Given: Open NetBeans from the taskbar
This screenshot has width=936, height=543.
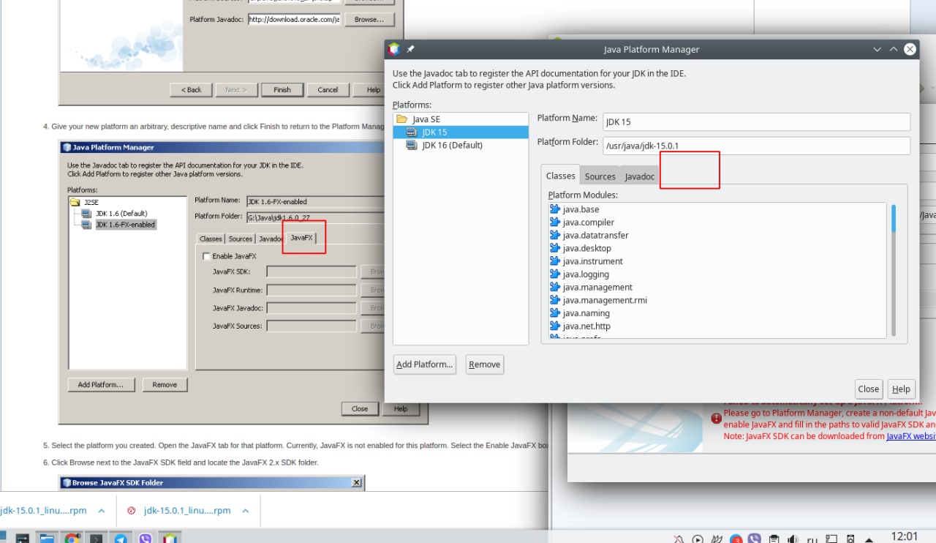Looking at the screenshot, I should click(170, 539).
